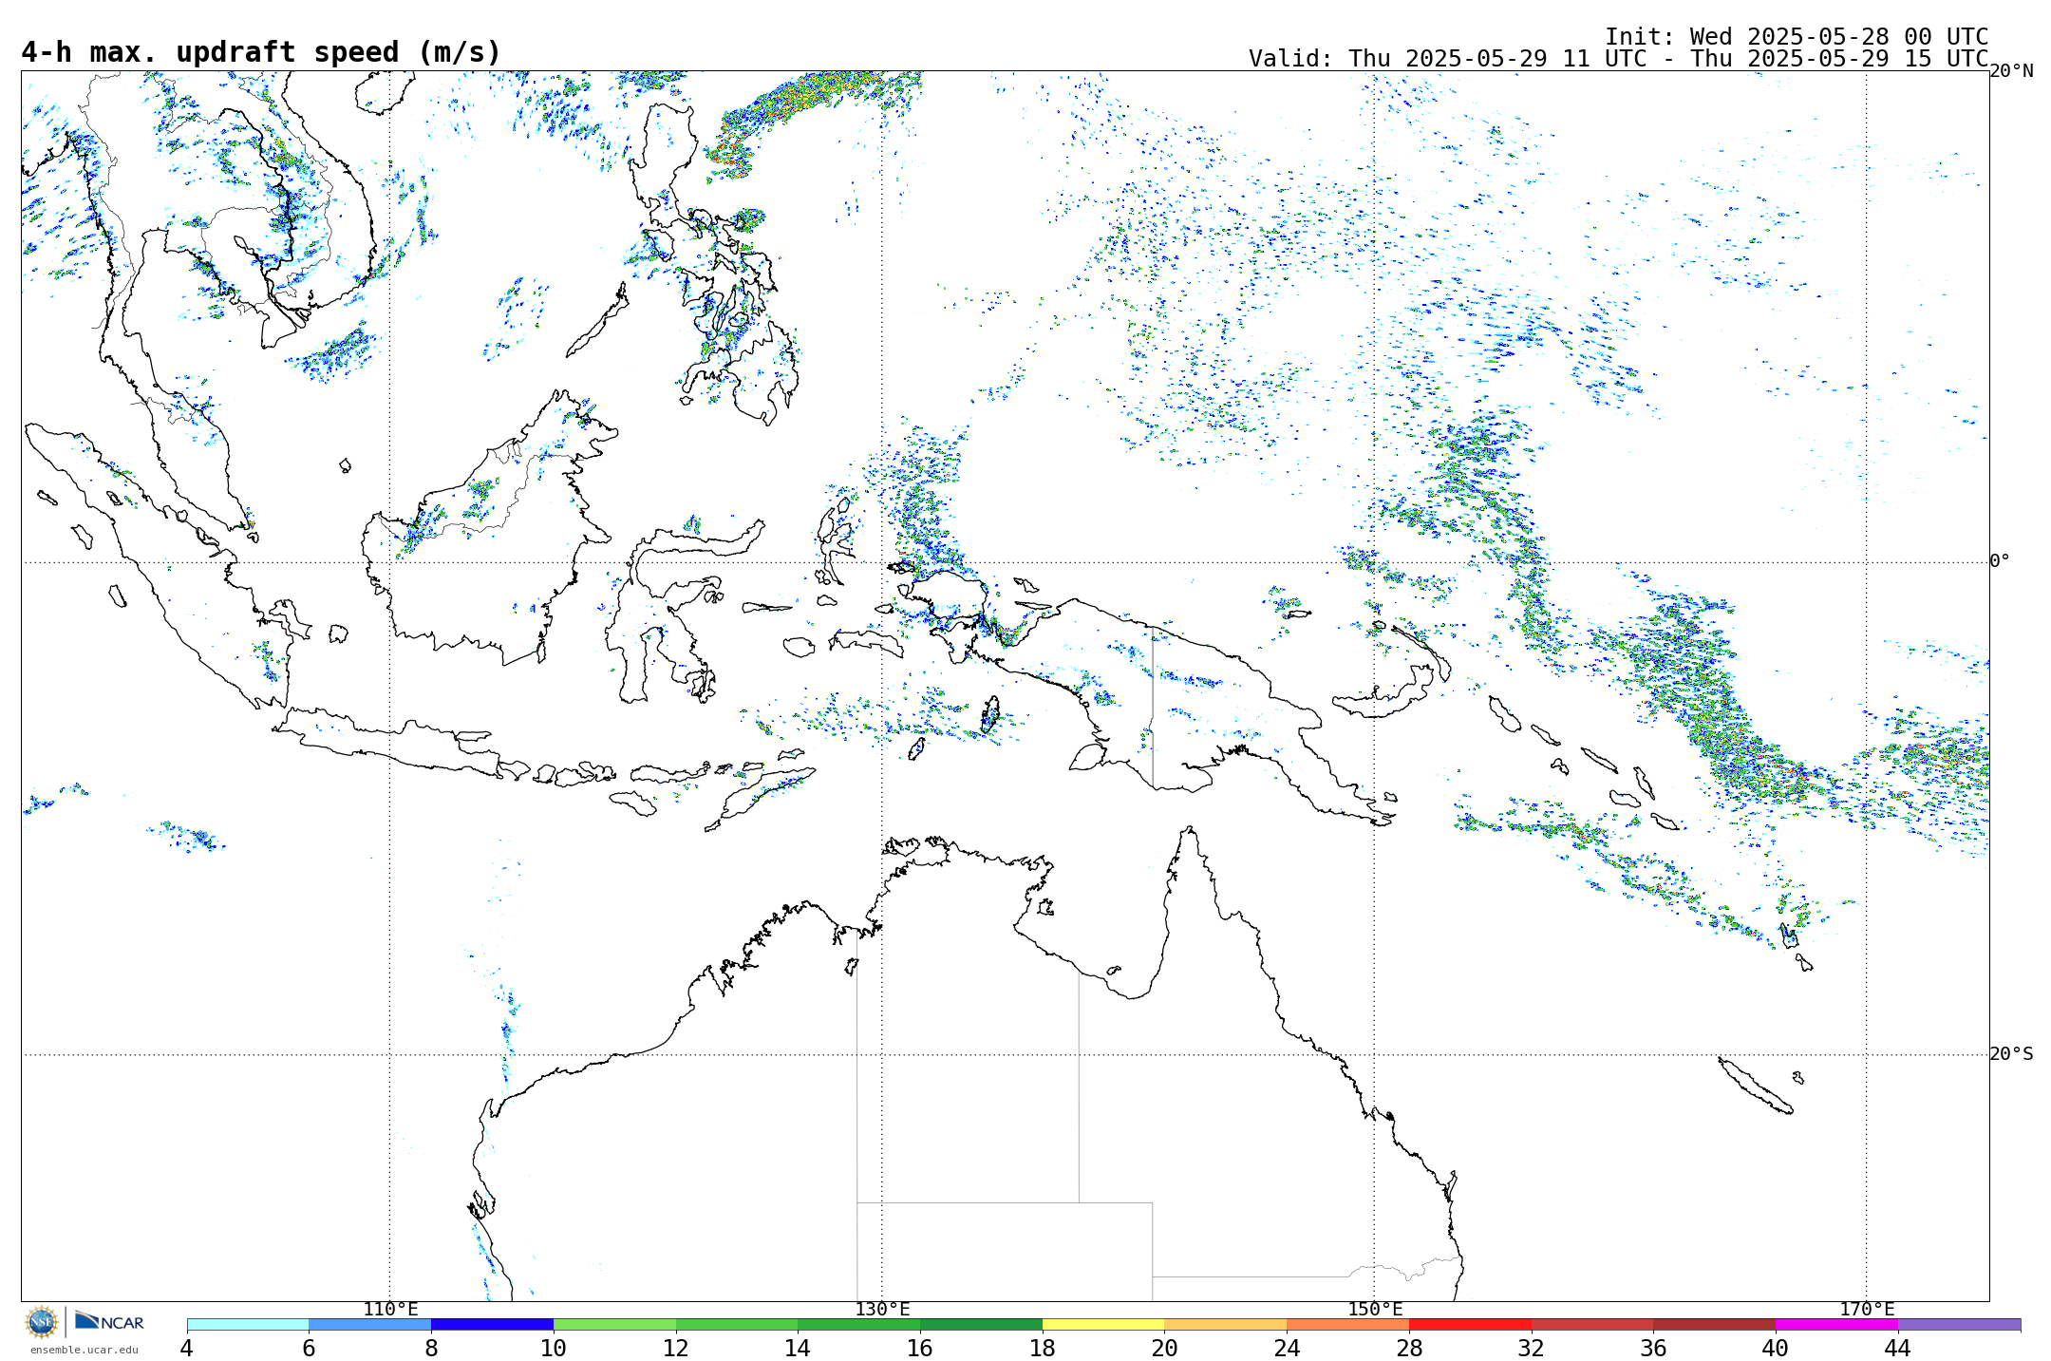Click the colorbar tick label 20
The height and width of the screenshot is (1361, 2051).
click(x=1164, y=1348)
